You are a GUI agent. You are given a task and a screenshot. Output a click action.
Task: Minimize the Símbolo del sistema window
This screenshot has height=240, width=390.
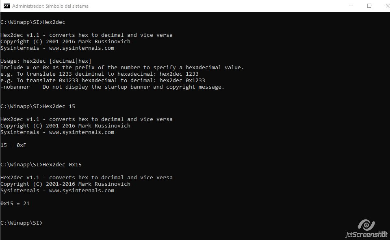(x=351, y=6)
